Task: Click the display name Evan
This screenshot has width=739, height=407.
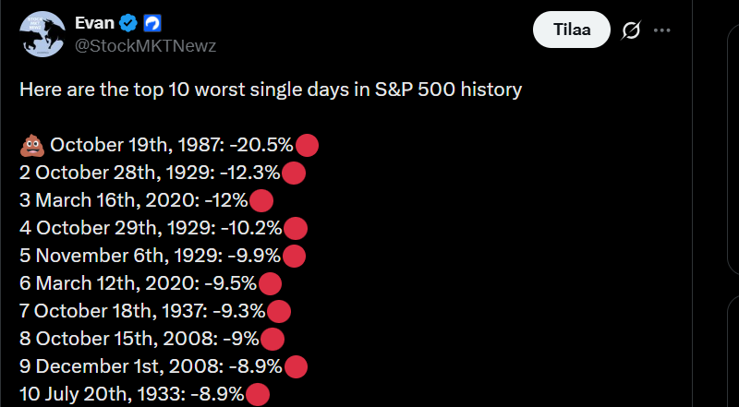Action: [x=93, y=23]
